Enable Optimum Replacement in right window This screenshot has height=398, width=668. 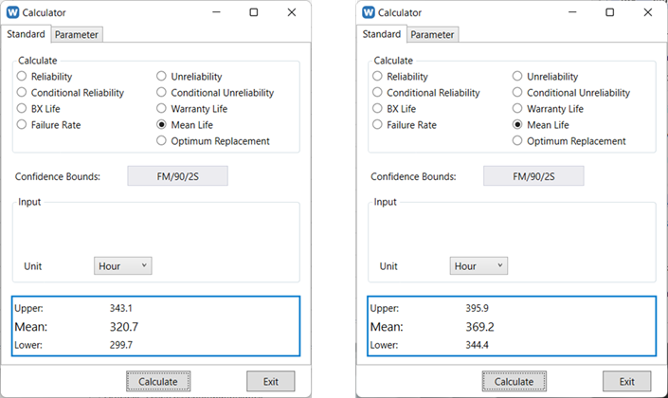coord(518,141)
